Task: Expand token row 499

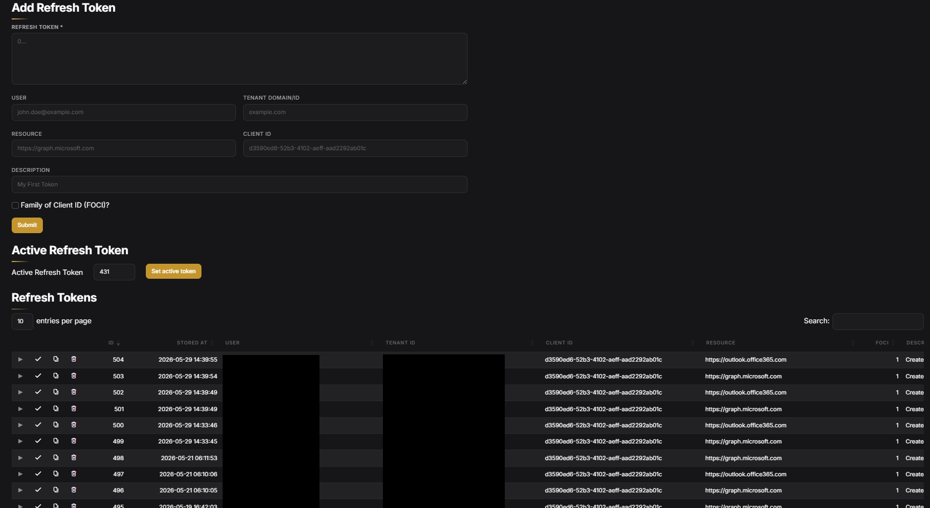Action: 21,441
